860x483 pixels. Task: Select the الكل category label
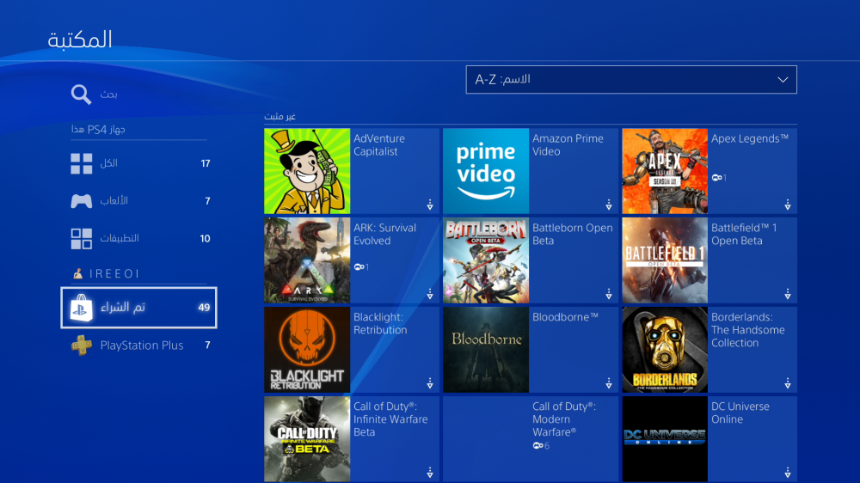point(108,163)
